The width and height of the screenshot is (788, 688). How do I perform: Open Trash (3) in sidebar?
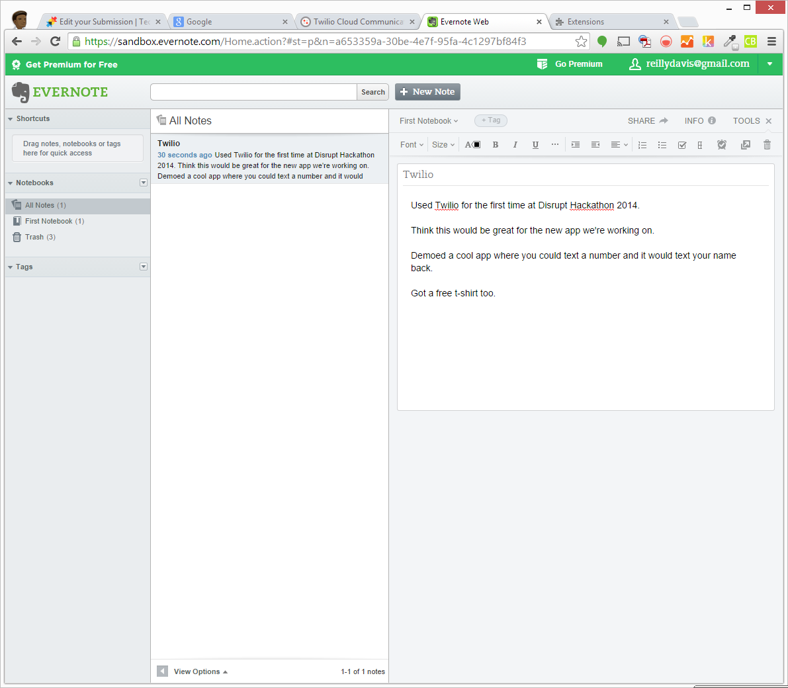tap(78, 237)
